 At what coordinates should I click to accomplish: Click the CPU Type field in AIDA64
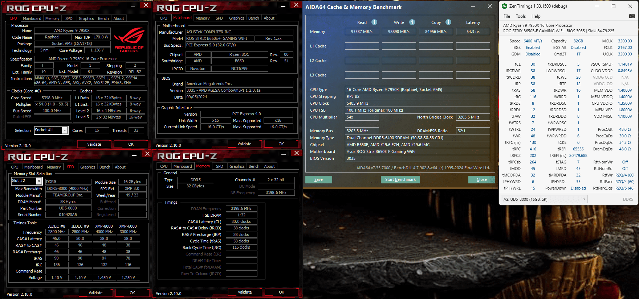tap(418, 90)
